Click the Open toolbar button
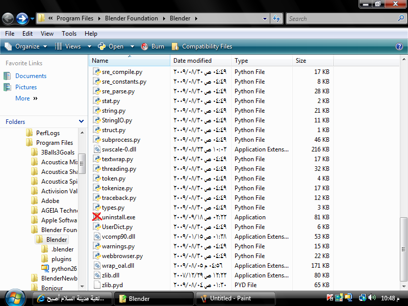Viewport: 408px width, 306px height. coord(111,46)
